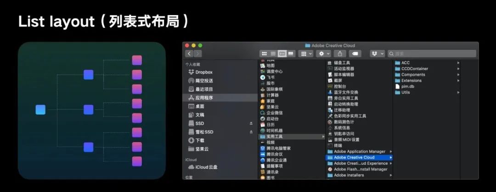
Task: Expand the Components folder arrow
Action: 458,75
